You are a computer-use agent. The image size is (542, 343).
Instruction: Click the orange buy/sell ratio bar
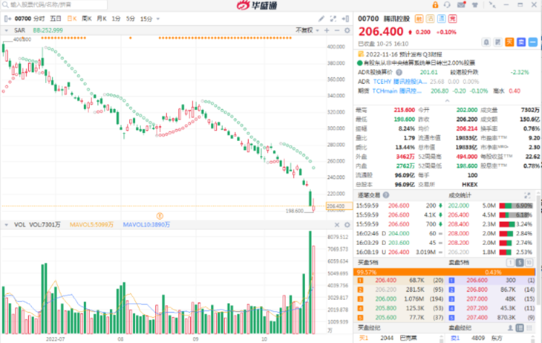point(444,272)
